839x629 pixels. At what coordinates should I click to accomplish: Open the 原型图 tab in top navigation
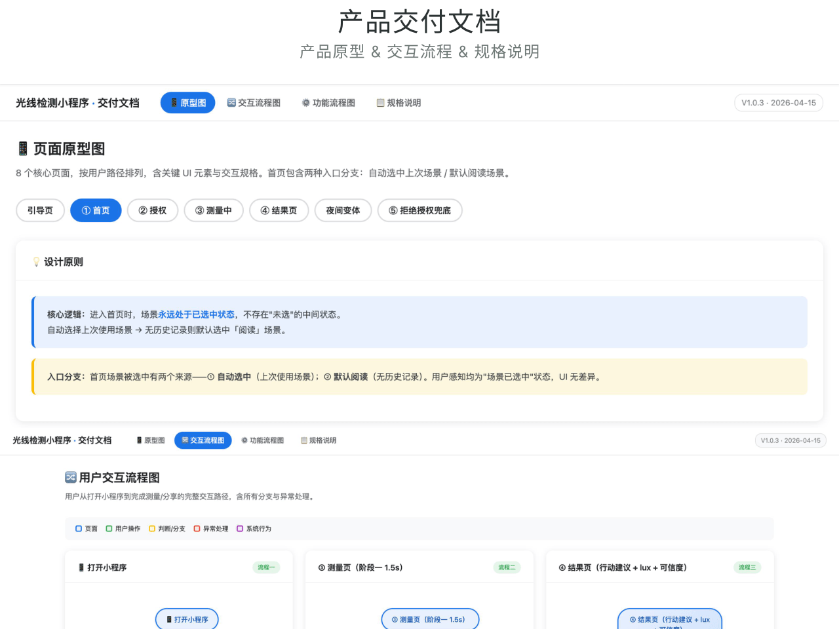tap(187, 103)
